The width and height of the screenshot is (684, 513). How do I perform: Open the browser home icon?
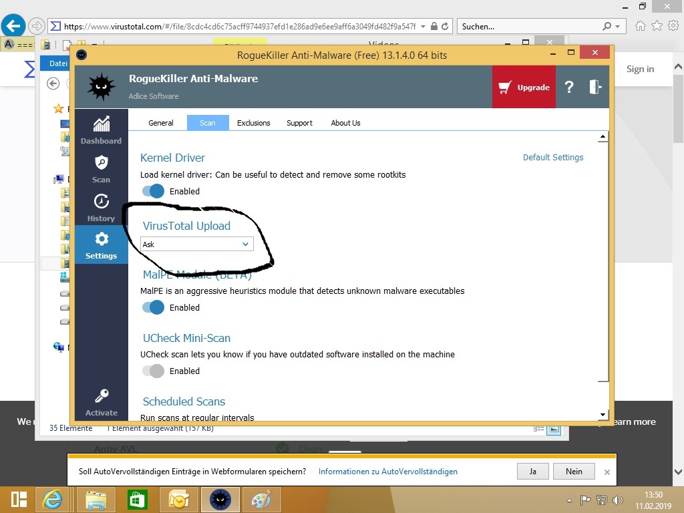[640, 26]
